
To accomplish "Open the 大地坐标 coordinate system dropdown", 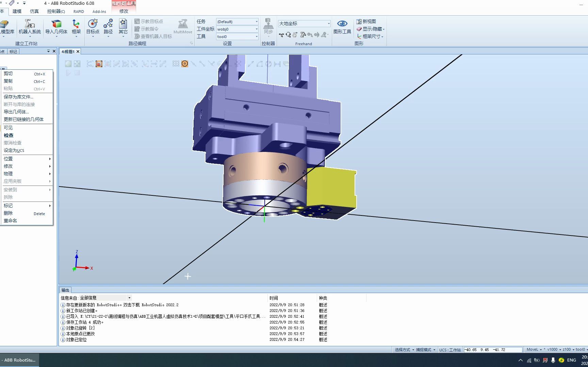I will point(328,23).
